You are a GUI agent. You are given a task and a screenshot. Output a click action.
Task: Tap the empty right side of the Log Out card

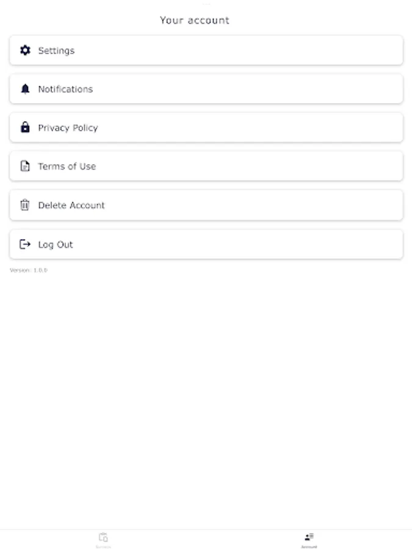click(x=305, y=244)
